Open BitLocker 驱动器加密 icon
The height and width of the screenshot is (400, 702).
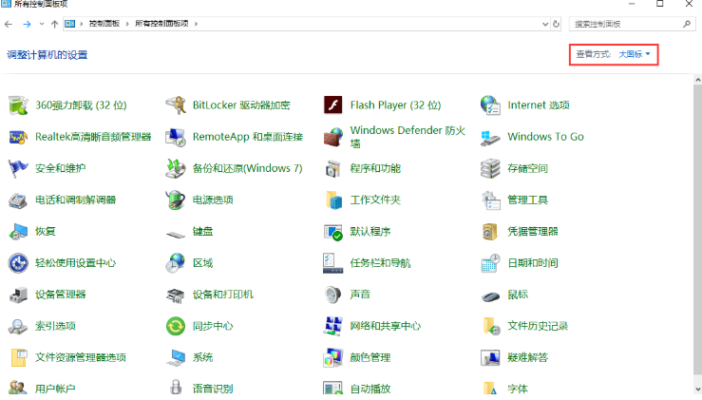coord(176,105)
